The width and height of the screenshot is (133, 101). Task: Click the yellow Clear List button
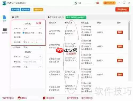(38, 10)
